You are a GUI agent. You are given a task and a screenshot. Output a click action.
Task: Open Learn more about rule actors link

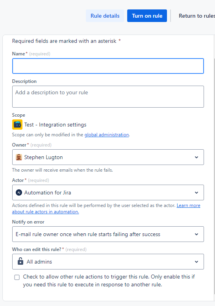click(106, 209)
